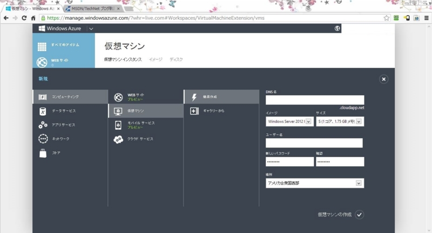Click browser back arrow

6,18
